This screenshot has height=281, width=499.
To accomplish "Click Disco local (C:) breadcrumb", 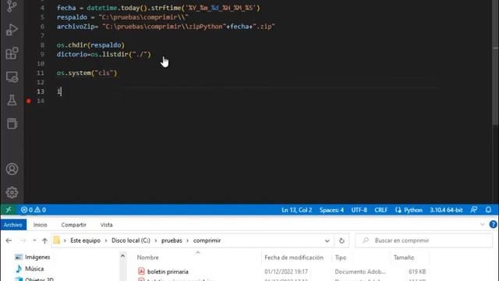I will click(x=131, y=240).
